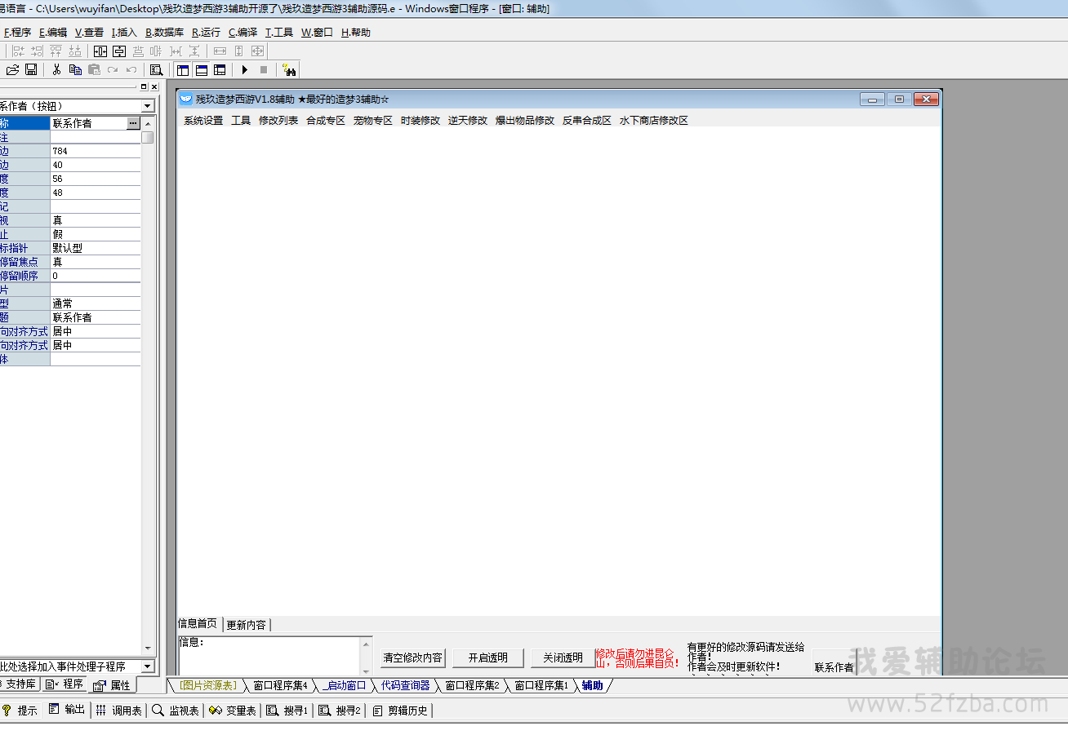Click the center vertically in window icon
Viewport: 1068px width, 735px height.
[119, 51]
